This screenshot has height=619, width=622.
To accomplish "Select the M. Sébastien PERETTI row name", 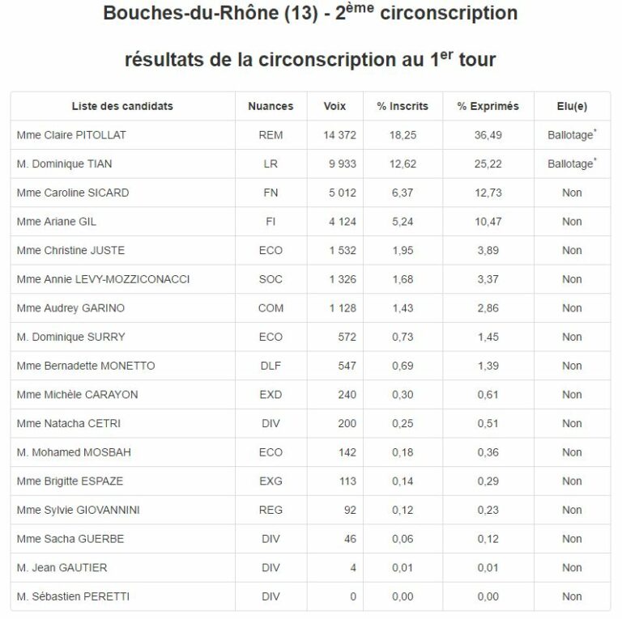I will (73, 596).
